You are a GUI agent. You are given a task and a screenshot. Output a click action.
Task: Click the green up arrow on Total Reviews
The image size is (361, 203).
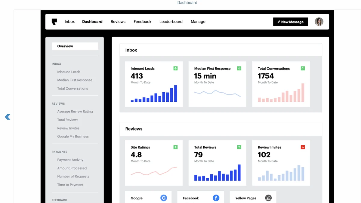(239, 147)
